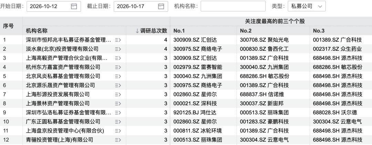Open details icon for 广东正圆私募基金管理有限公司

click(x=118, y=122)
